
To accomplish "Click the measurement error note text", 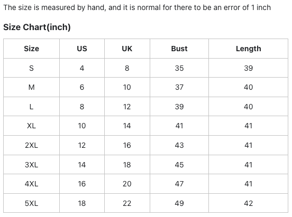I will click(137, 7).
